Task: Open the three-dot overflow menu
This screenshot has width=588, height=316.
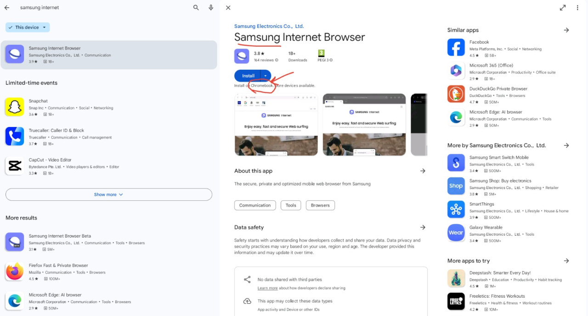Action: [577, 8]
